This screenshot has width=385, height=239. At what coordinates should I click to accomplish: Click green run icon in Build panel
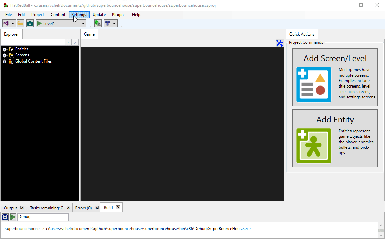coord(13,217)
